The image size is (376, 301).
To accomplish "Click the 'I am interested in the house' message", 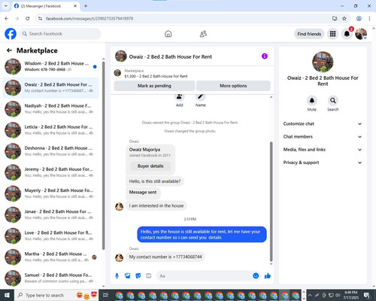I will point(156,205).
